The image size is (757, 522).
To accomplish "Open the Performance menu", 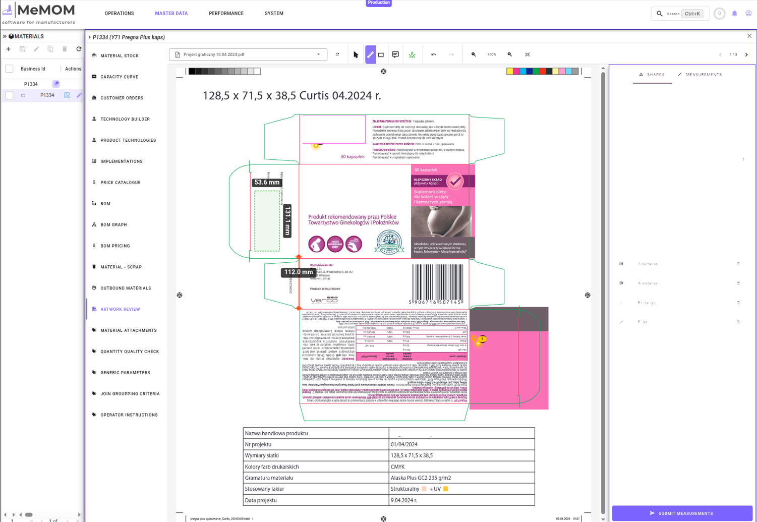I will pyautogui.click(x=226, y=14).
